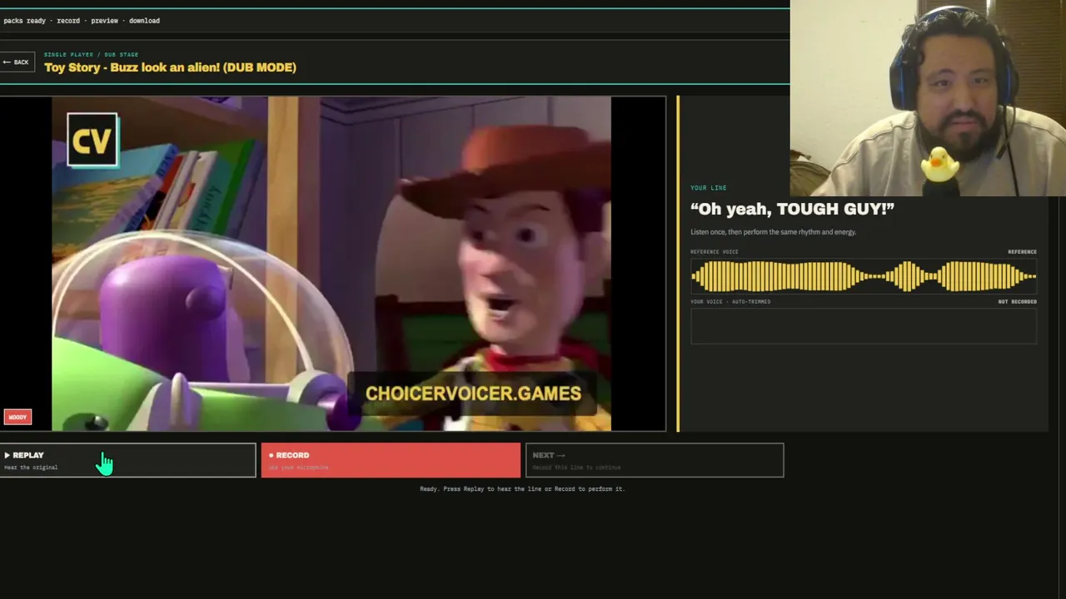The image size is (1066, 599).
Task: Click the empty 'Your Voice' recording box
Action: (x=864, y=326)
